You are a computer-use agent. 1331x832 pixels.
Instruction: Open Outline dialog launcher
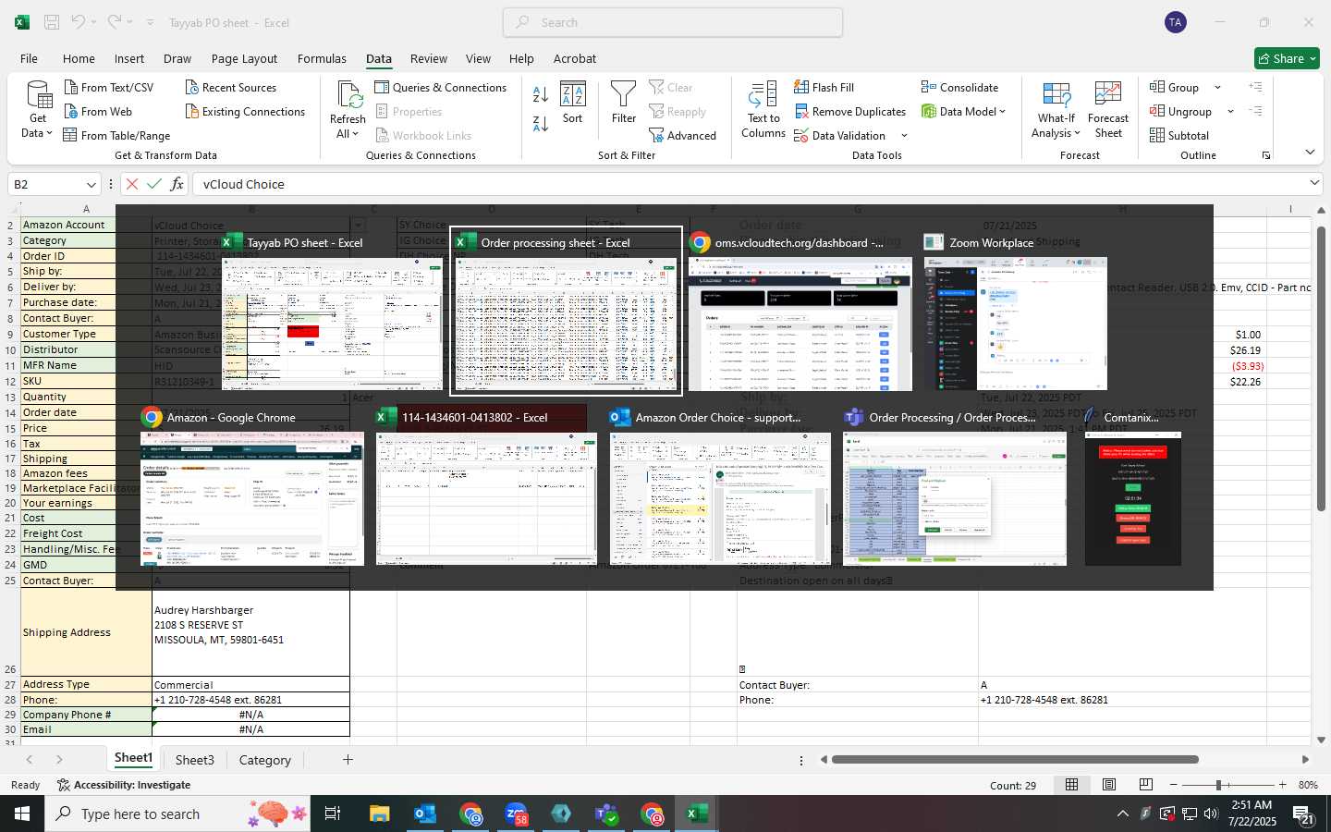(x=1266, y=155)
